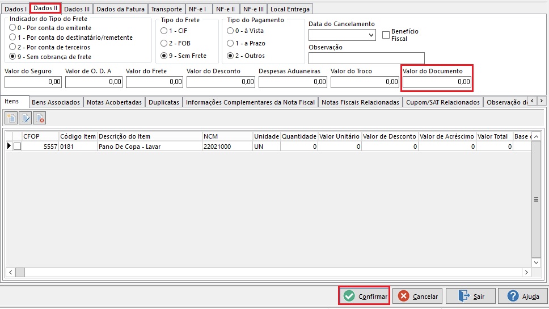Select the Pano De Copa - Lavar cell
Viewport: 549px width, 309px height.
coord(150,146)
